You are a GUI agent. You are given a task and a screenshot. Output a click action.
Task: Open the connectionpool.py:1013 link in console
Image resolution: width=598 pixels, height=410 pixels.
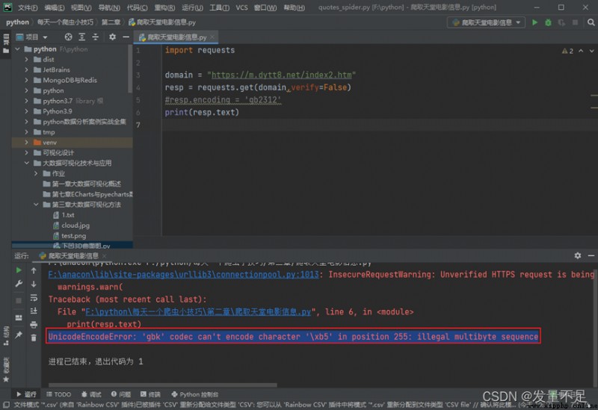tap(183, 274)
